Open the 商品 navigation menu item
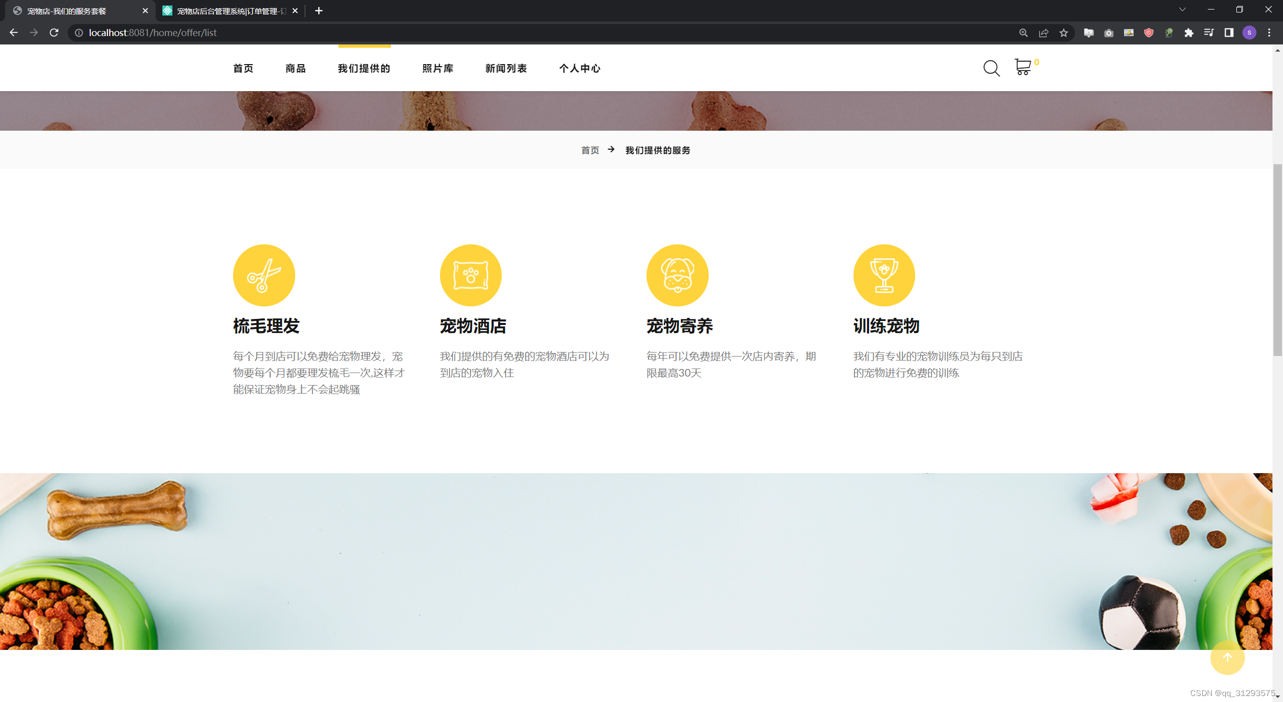Screen dimensions: 1283x702 (x=295, y=69)
